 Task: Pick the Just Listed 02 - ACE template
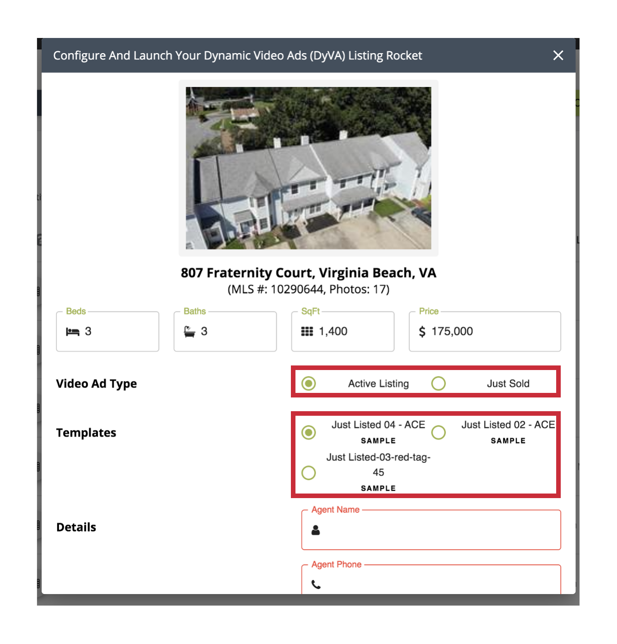[438, 432]
